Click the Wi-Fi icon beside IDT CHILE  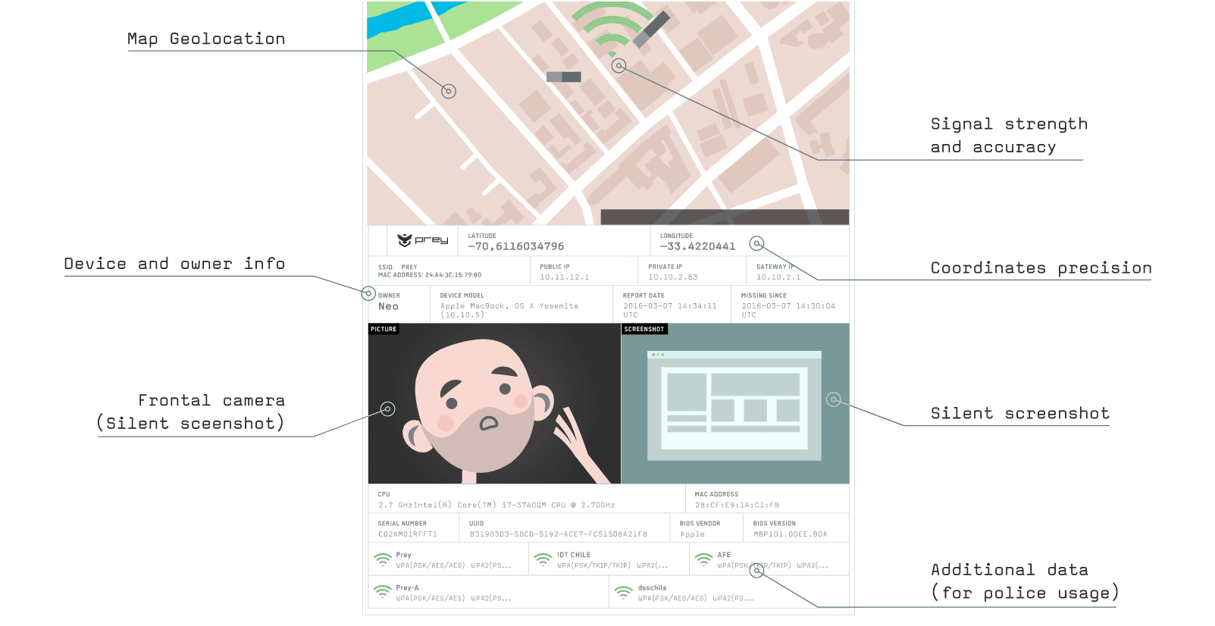(543, 560)
